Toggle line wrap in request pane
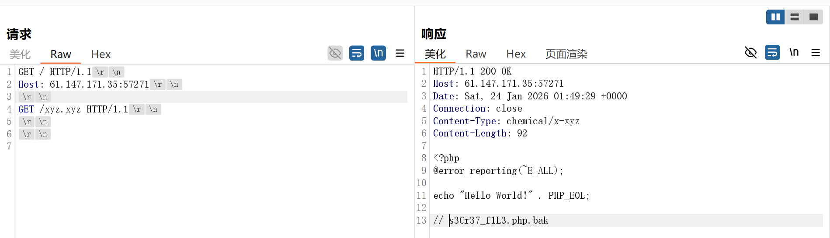This screenshot has height=238, width=830. (357, 53)
